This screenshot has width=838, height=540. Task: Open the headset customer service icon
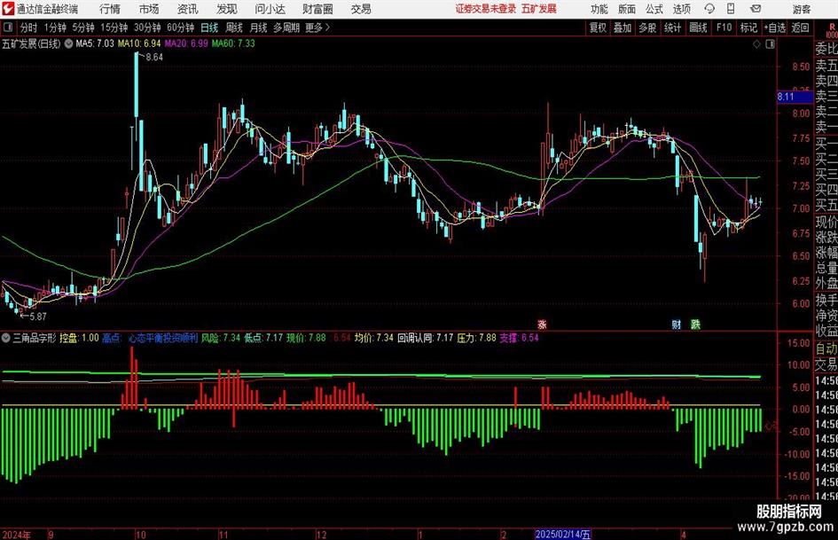click(709, 9)
